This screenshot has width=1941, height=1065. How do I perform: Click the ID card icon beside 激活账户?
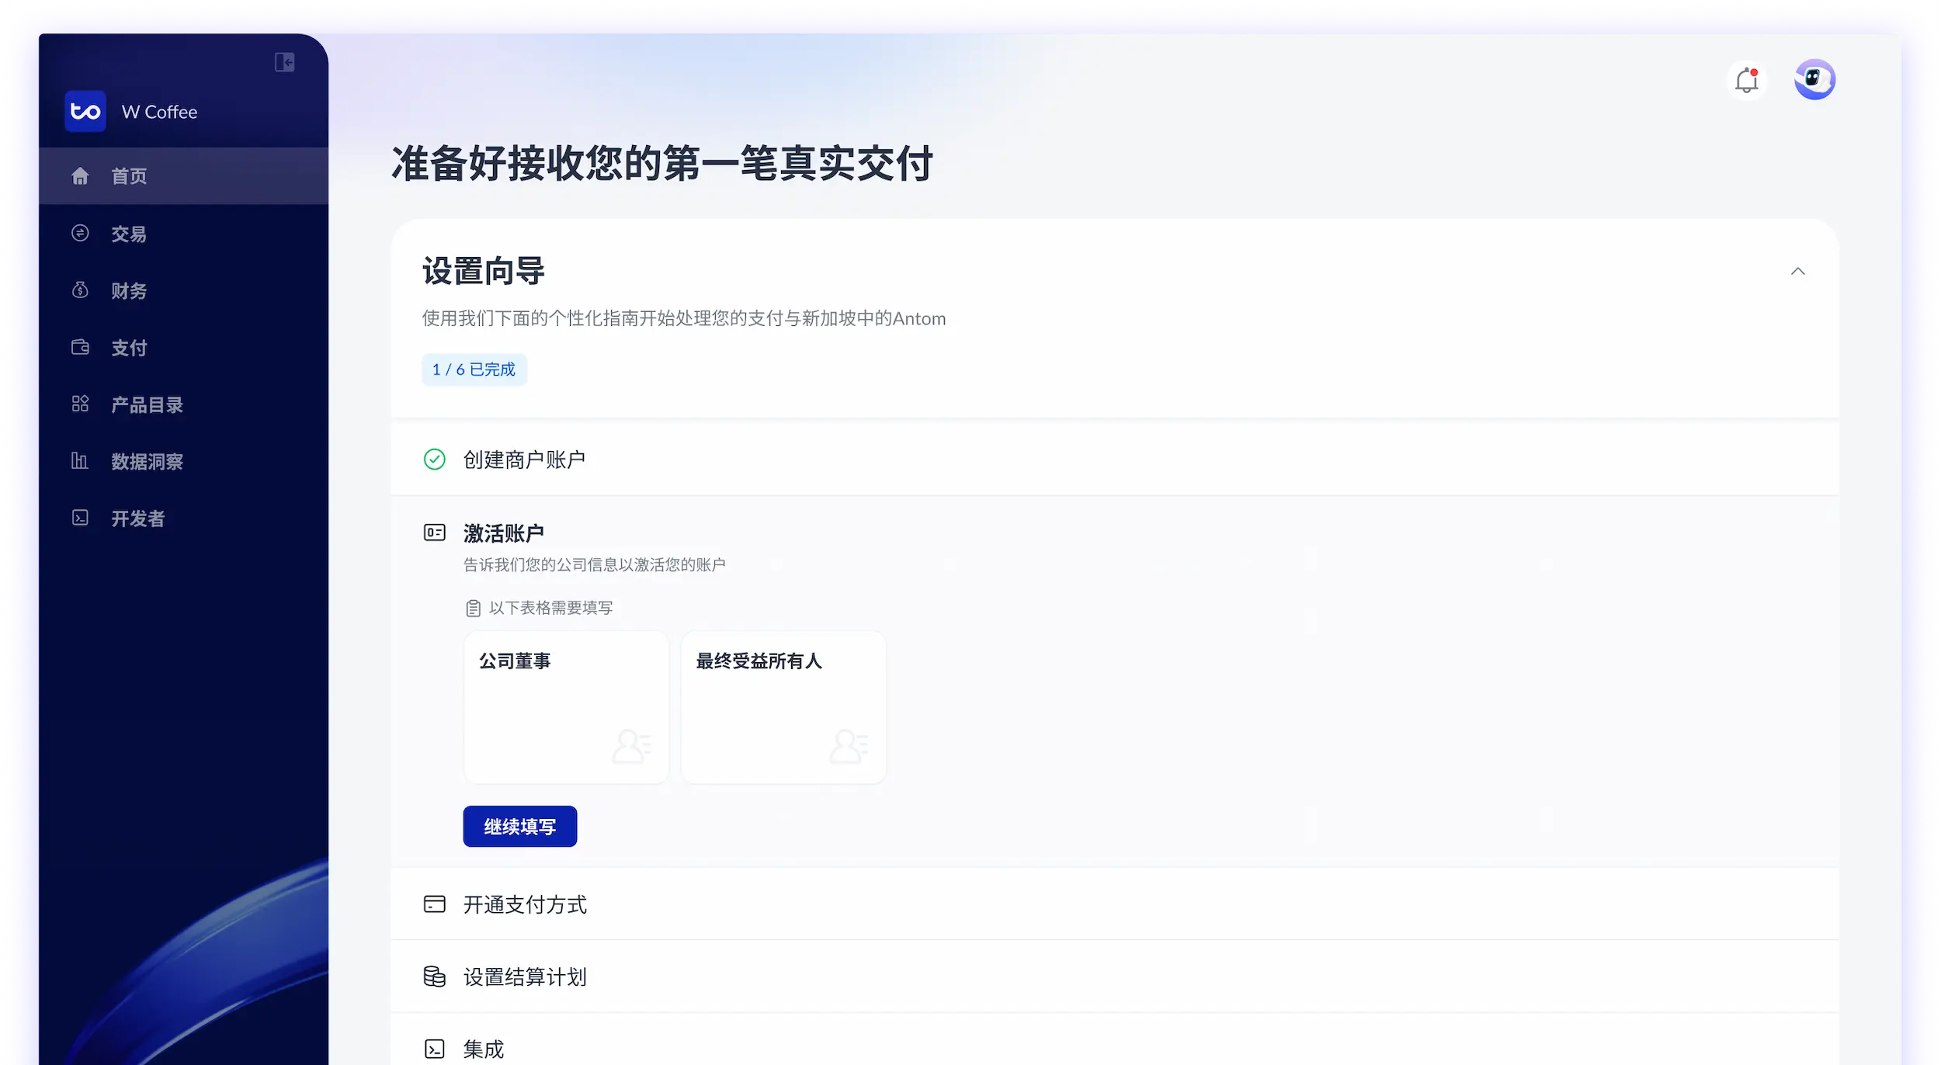[x=435, y=532]
